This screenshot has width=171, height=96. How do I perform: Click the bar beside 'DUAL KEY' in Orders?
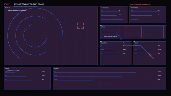[95, 73]
